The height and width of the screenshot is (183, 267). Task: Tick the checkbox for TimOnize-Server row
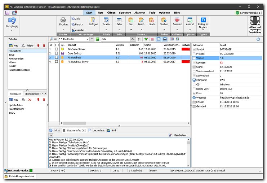(x=56, y=49)
